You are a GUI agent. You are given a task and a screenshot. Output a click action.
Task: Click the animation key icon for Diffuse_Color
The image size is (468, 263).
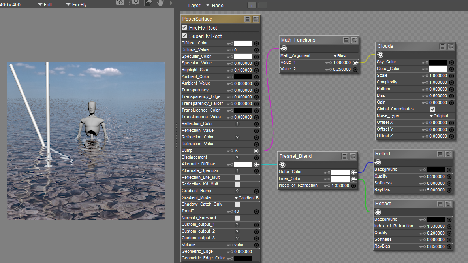click(x=229, y=44)
